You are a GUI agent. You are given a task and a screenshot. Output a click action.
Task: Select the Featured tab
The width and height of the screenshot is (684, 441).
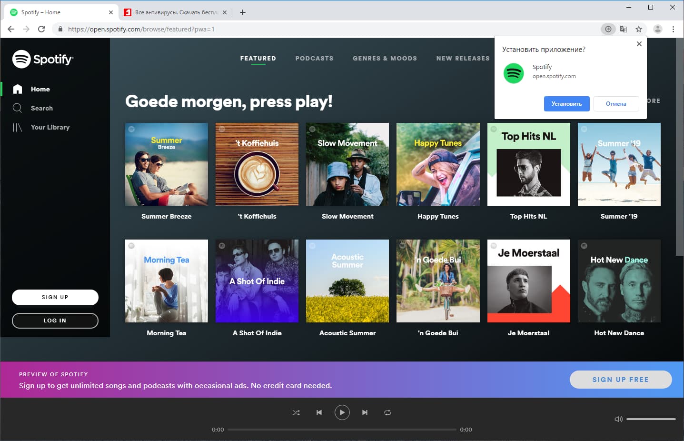[x=258, y=59]
